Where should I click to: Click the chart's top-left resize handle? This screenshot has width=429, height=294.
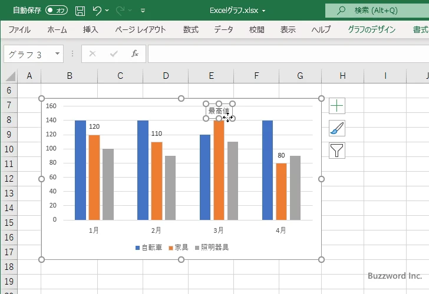(41, 99)
